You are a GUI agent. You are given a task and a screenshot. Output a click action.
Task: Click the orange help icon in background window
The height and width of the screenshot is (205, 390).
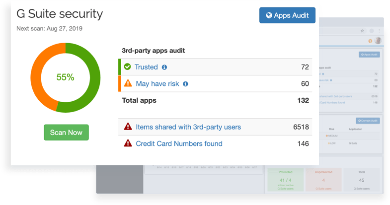tap(370, 41)
